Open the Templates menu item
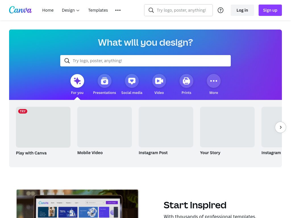The height and width of the screenshot is (218, 291). coord(98,10)
